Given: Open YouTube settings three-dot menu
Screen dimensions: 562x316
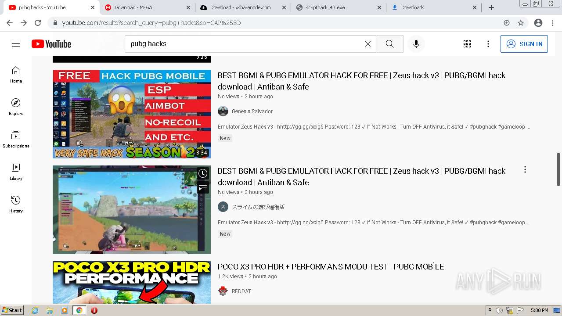Looking at the screenshot, I should 488,44.
